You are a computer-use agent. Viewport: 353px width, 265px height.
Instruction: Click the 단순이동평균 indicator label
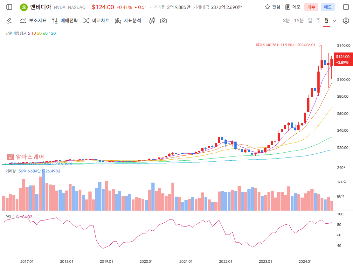tap(16, 33)
